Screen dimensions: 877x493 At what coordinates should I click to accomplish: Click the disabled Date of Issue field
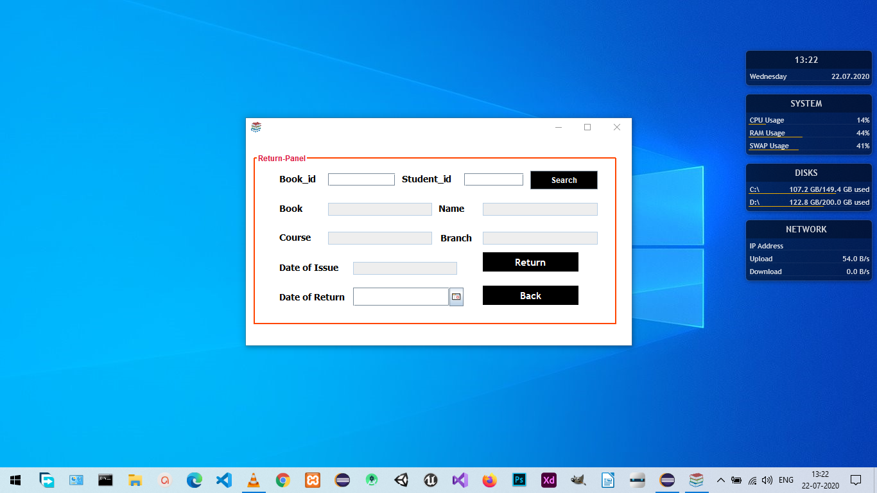point(405,268)
